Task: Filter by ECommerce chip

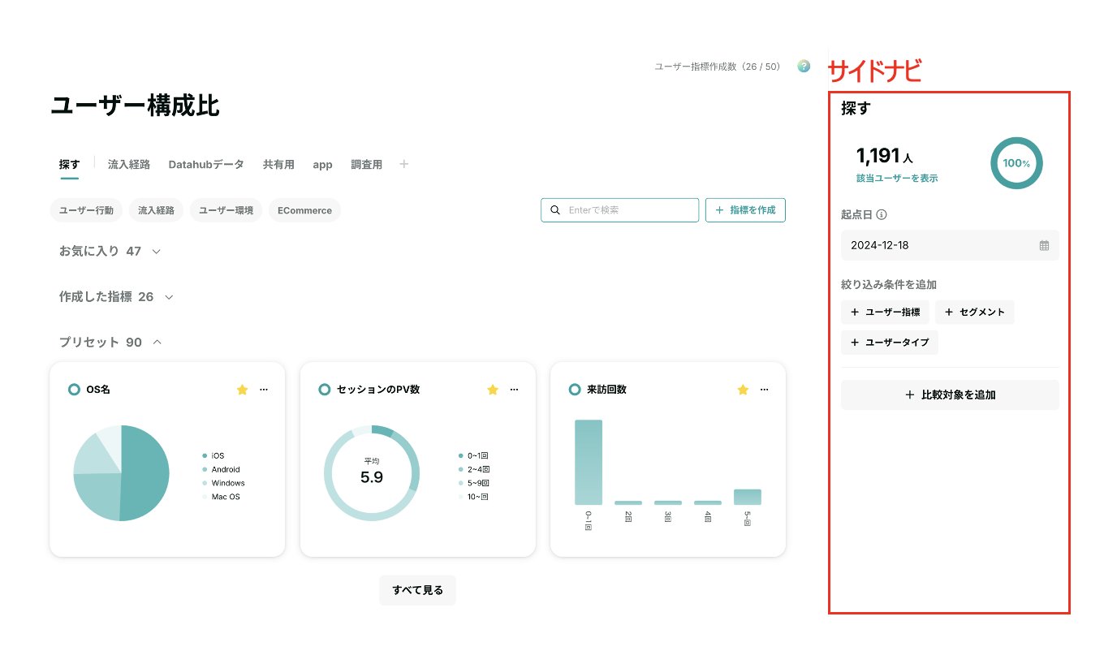Action: coord(304,210)
